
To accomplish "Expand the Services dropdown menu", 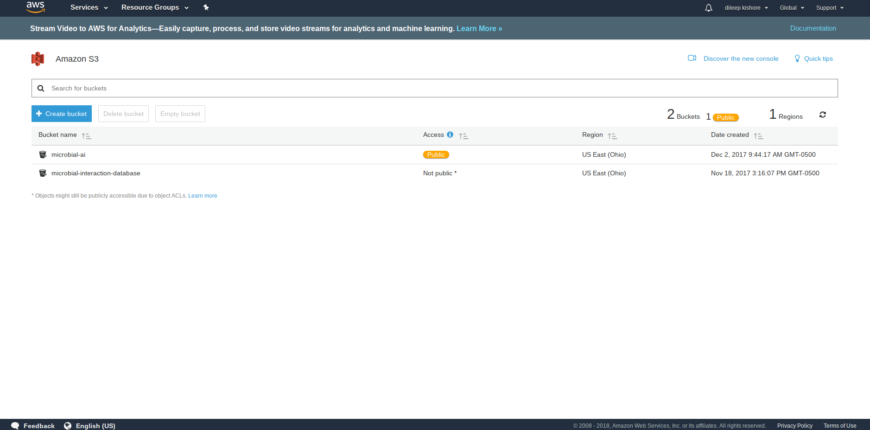I will point(89,7).
